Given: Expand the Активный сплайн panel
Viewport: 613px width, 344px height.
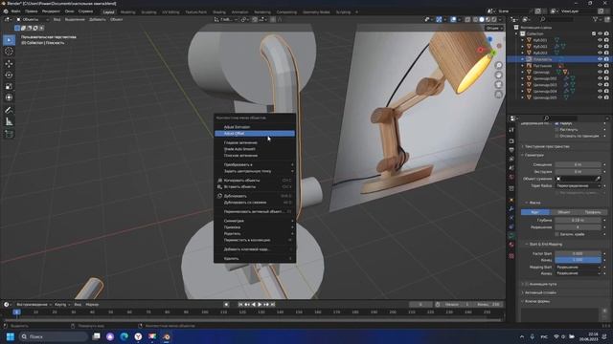Looking at the screenshot, I should (540, 292).
